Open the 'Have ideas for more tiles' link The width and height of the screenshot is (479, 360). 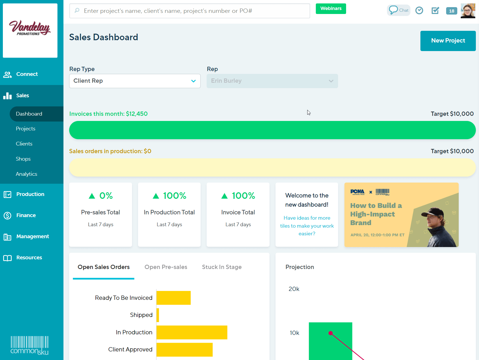[x=307, y=226]
